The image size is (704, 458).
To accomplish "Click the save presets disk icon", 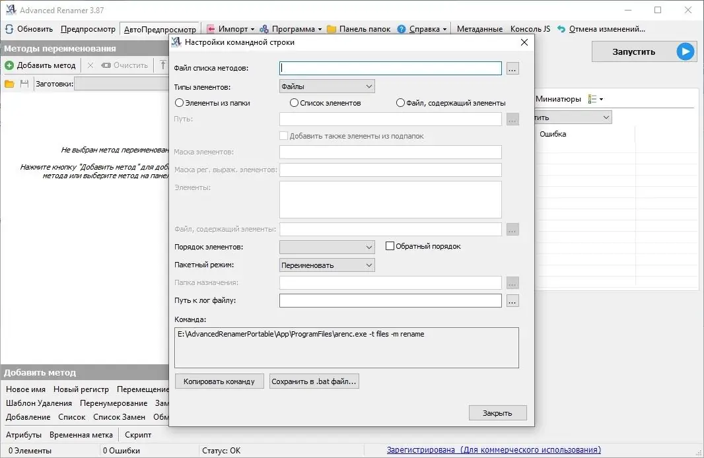I will tap(24, 83).
